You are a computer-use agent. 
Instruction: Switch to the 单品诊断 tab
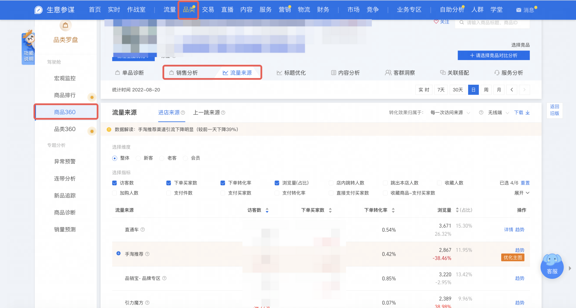click(130, 73)
